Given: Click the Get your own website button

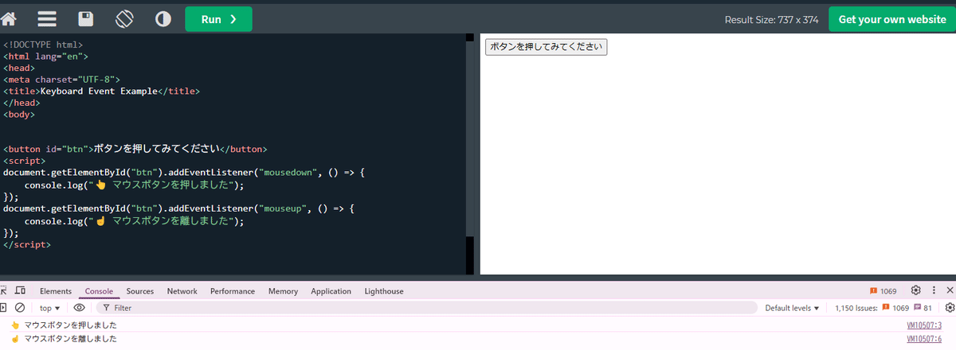Looking at the screenshot, I should click(891, 19).
